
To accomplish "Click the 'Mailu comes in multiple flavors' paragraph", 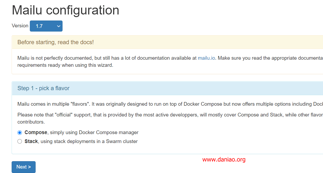I will (x=170, y=104).
